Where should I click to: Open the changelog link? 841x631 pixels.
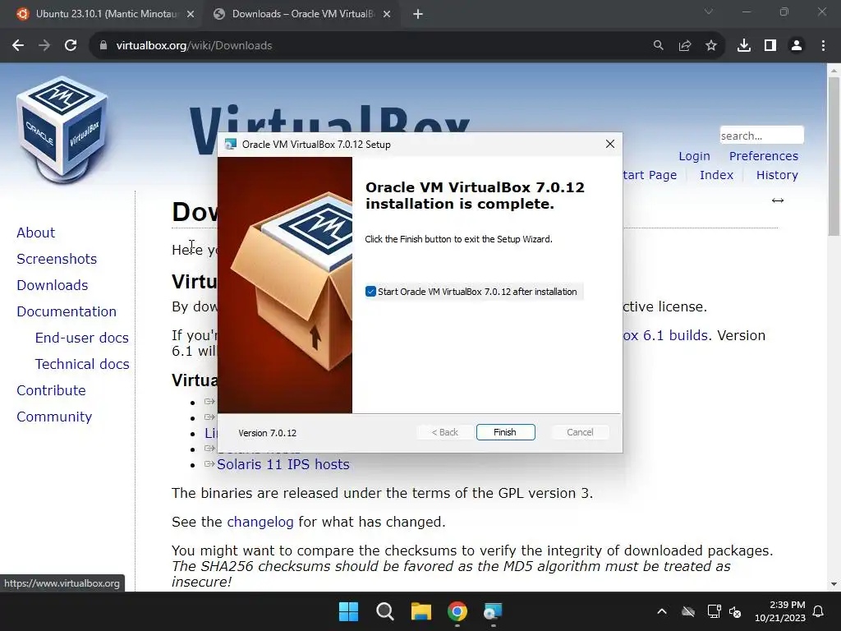click(x=260, y=522)
